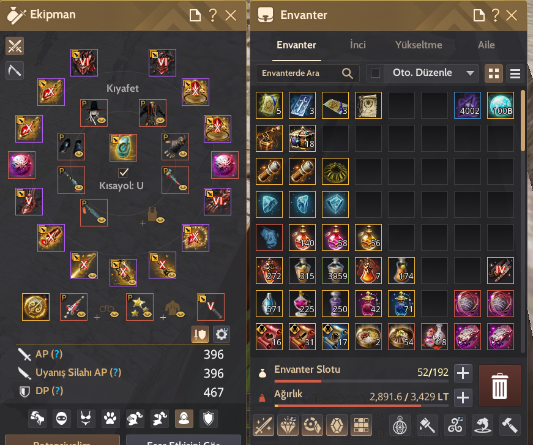Toggle the Kısayol: U checkbox
The image size is (533, 445).
[124, 173]
